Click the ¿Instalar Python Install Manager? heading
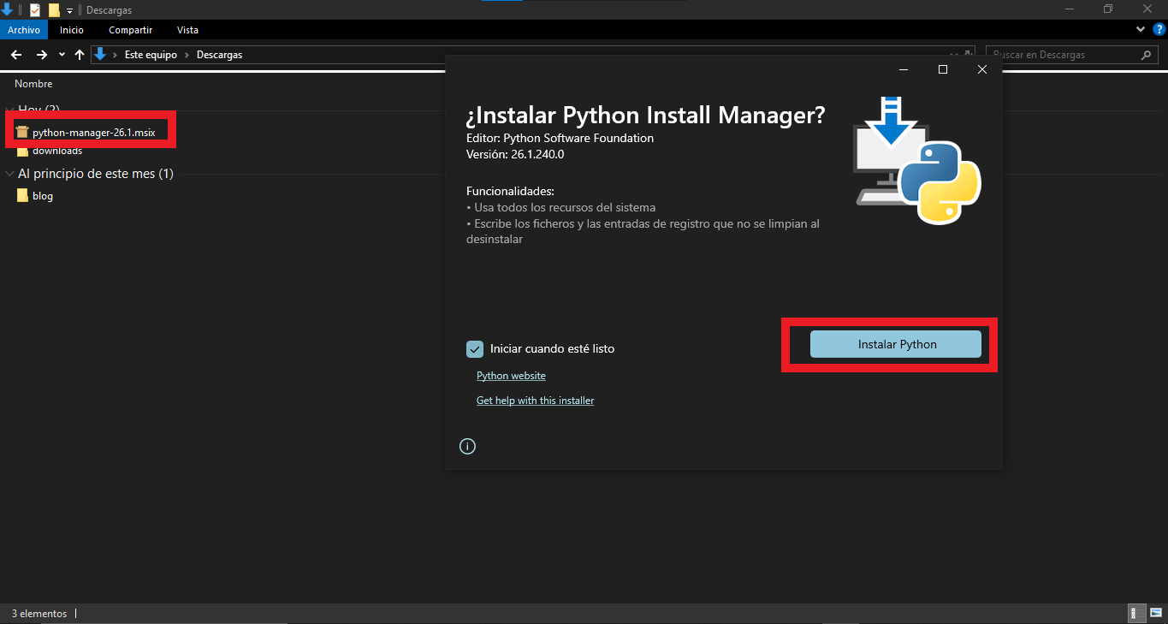This screenshot has width=1168, height=624. point(646,115)
